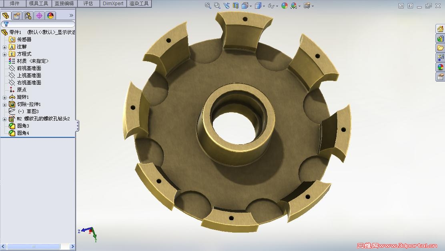This screenshot has width=445, height=251.
Task: Open the 直接编辑 ribbon tab
Action: pyautogui.click(x=64, y=4)
